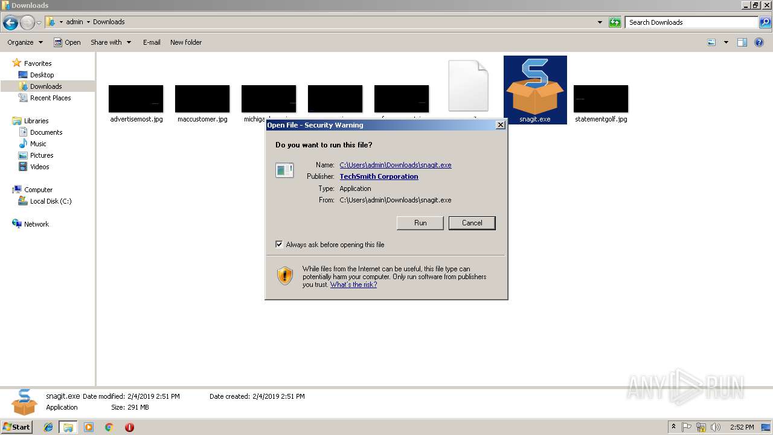Select Libraries in the navigation pane
This screenshot has height=435, width=773.
(x=36, y=121)
